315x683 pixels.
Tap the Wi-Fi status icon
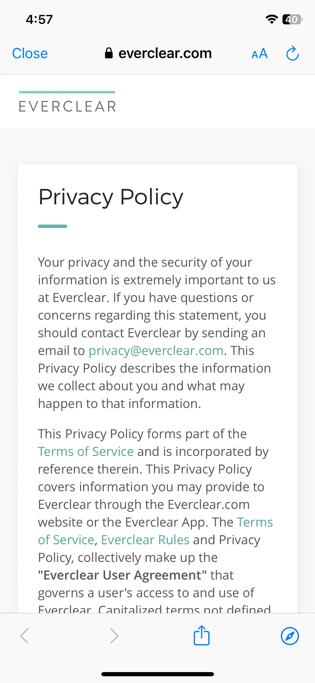[272, 19]
